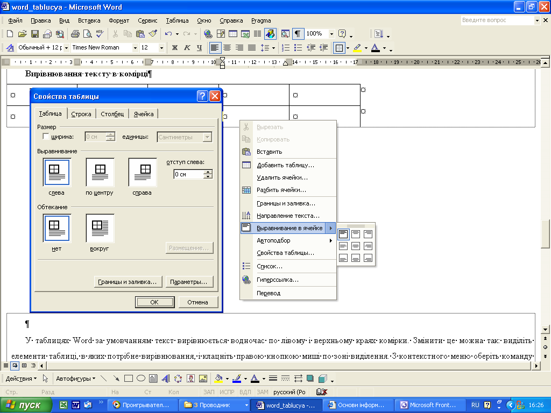Click the Format Painter brush icon

pos(153,34)
